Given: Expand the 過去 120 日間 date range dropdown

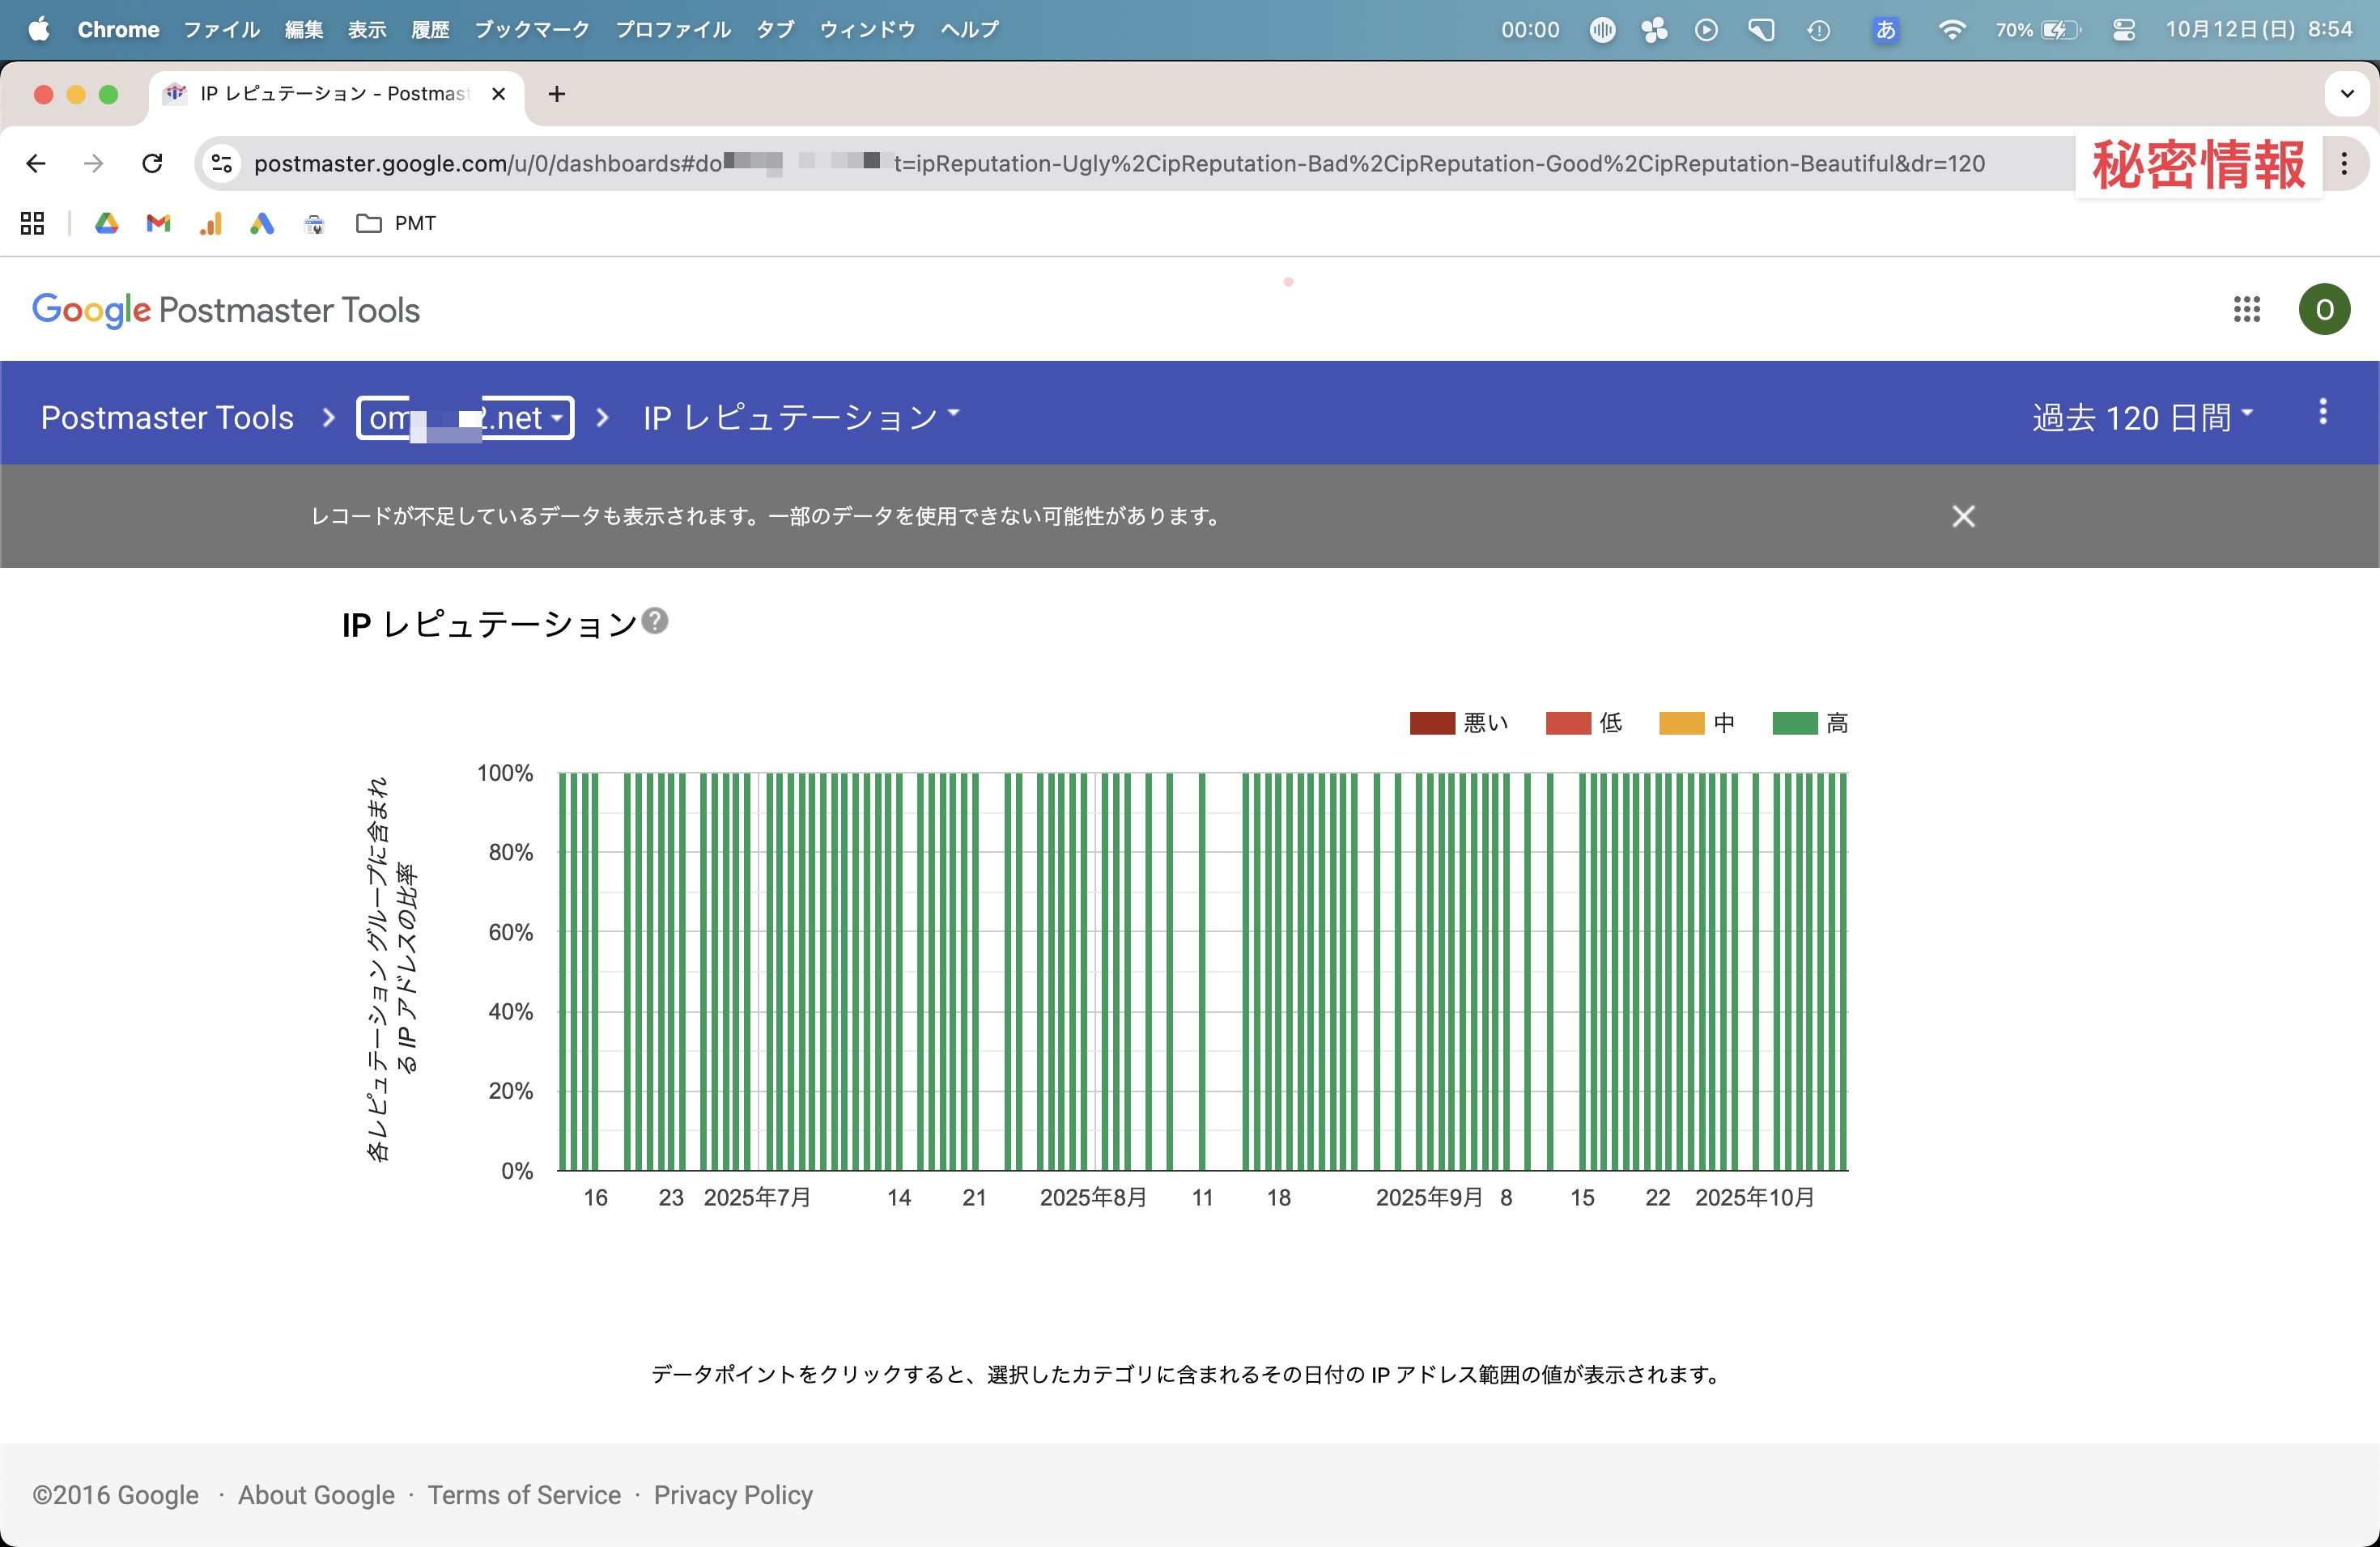Looking at the screenshot, I should click(x=2141, y=417).
